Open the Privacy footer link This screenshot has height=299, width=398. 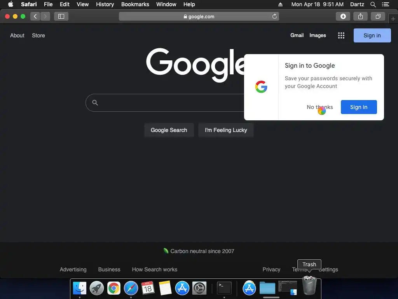click(x=271, y=269)
